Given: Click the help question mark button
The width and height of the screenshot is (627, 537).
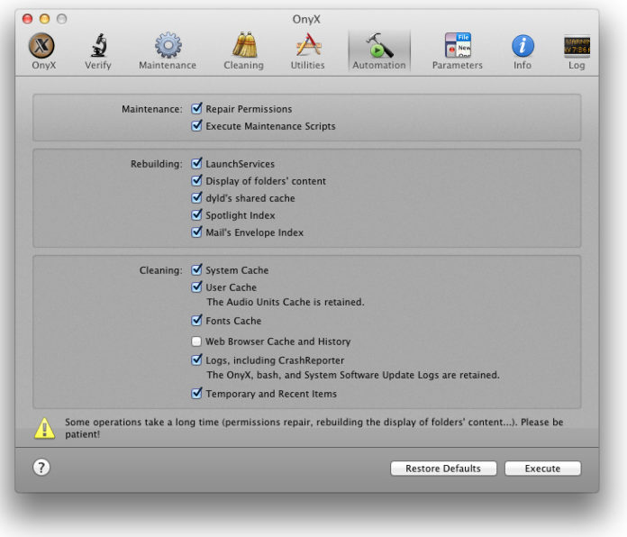Looking at the screenshot, I should click(x=41, y=468).
